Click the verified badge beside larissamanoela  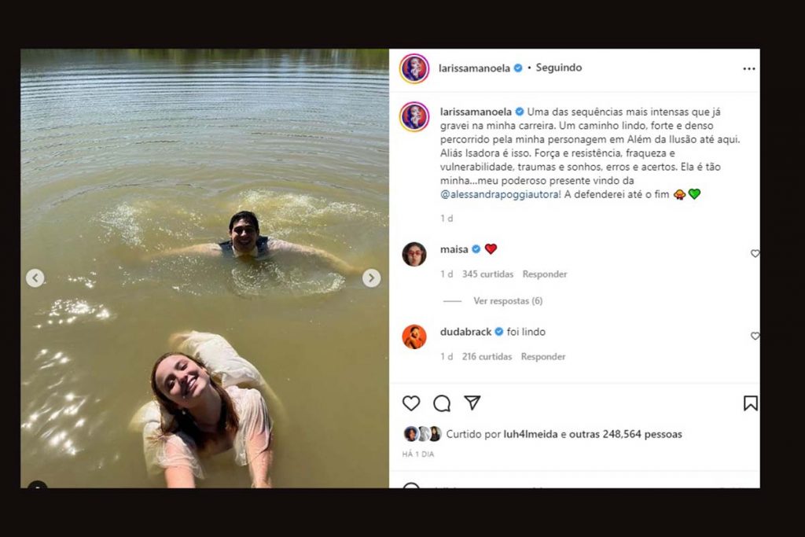click(x=516, y=68)
